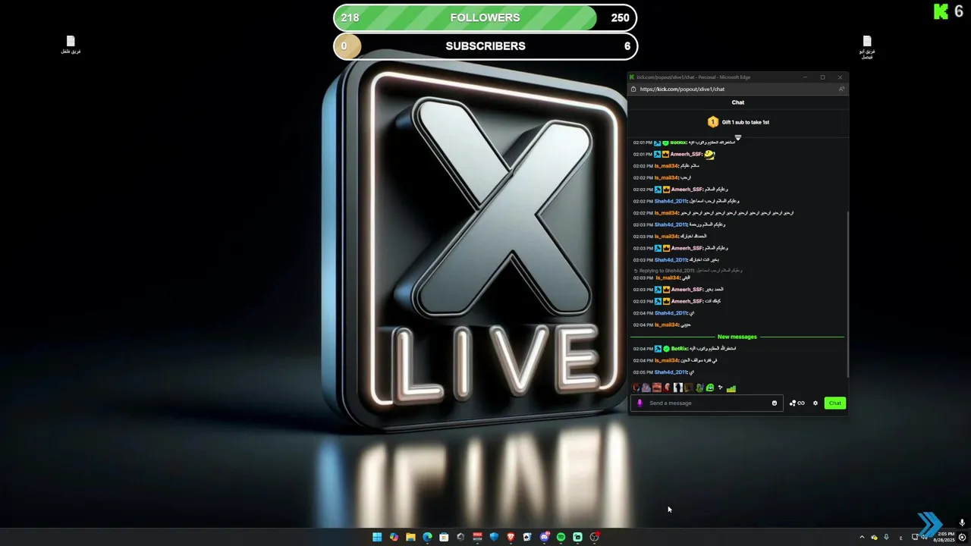Collapse the gift leaderboard arrow
Screen dimensions: 971x546
coord(738,138)
